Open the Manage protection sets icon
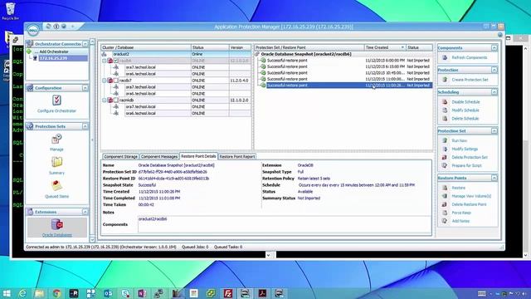Viewport: 531px width, 299px height. click(x=56, y=139)
